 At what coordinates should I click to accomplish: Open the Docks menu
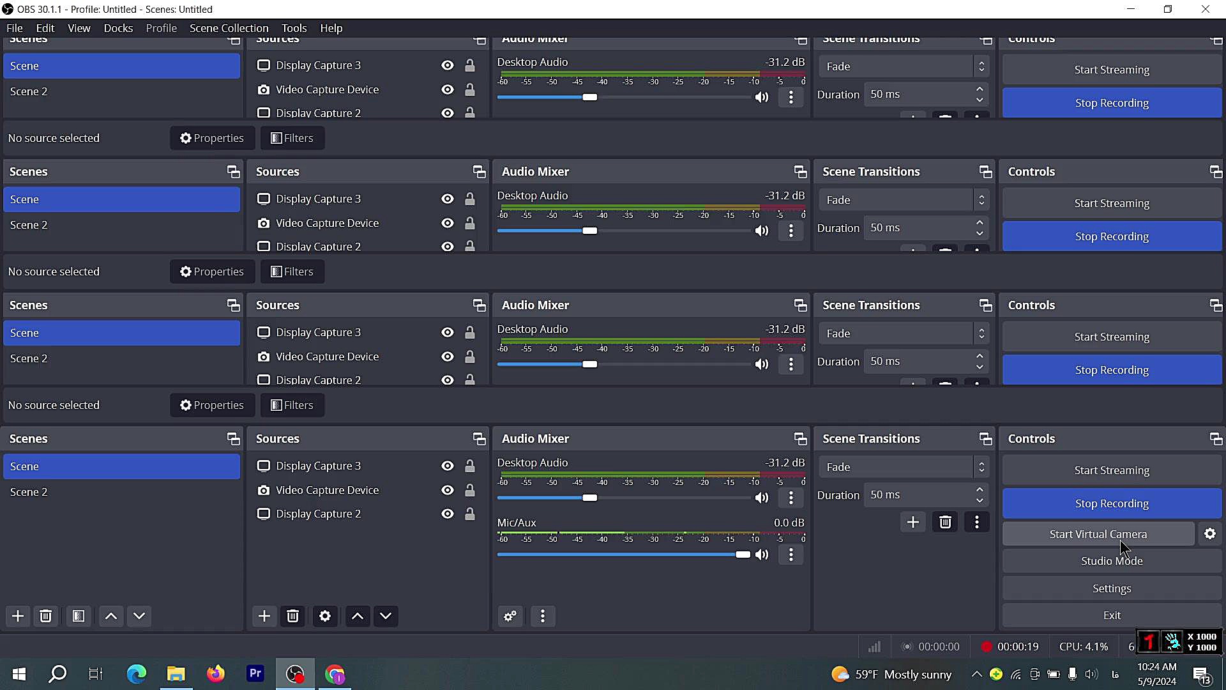click(x=118, y=28)
